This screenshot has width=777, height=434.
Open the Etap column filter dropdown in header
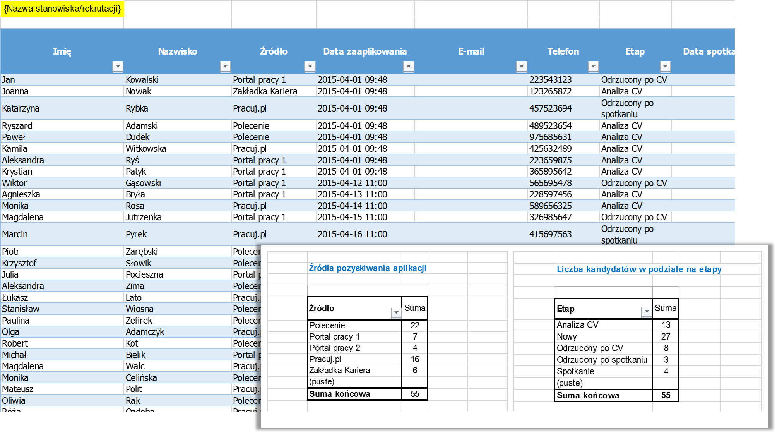click(665, 66)
